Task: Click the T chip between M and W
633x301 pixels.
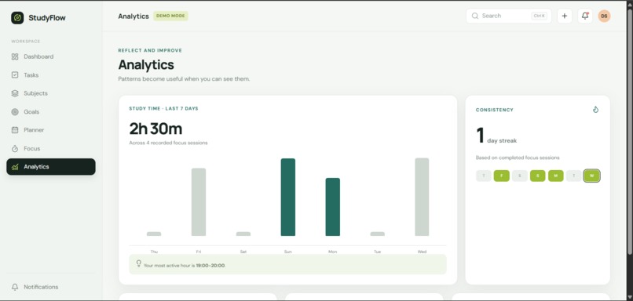Action: click(573, 176)
